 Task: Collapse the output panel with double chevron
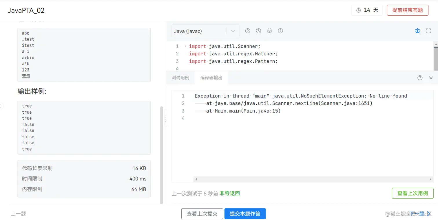click(x=431, y=78)
